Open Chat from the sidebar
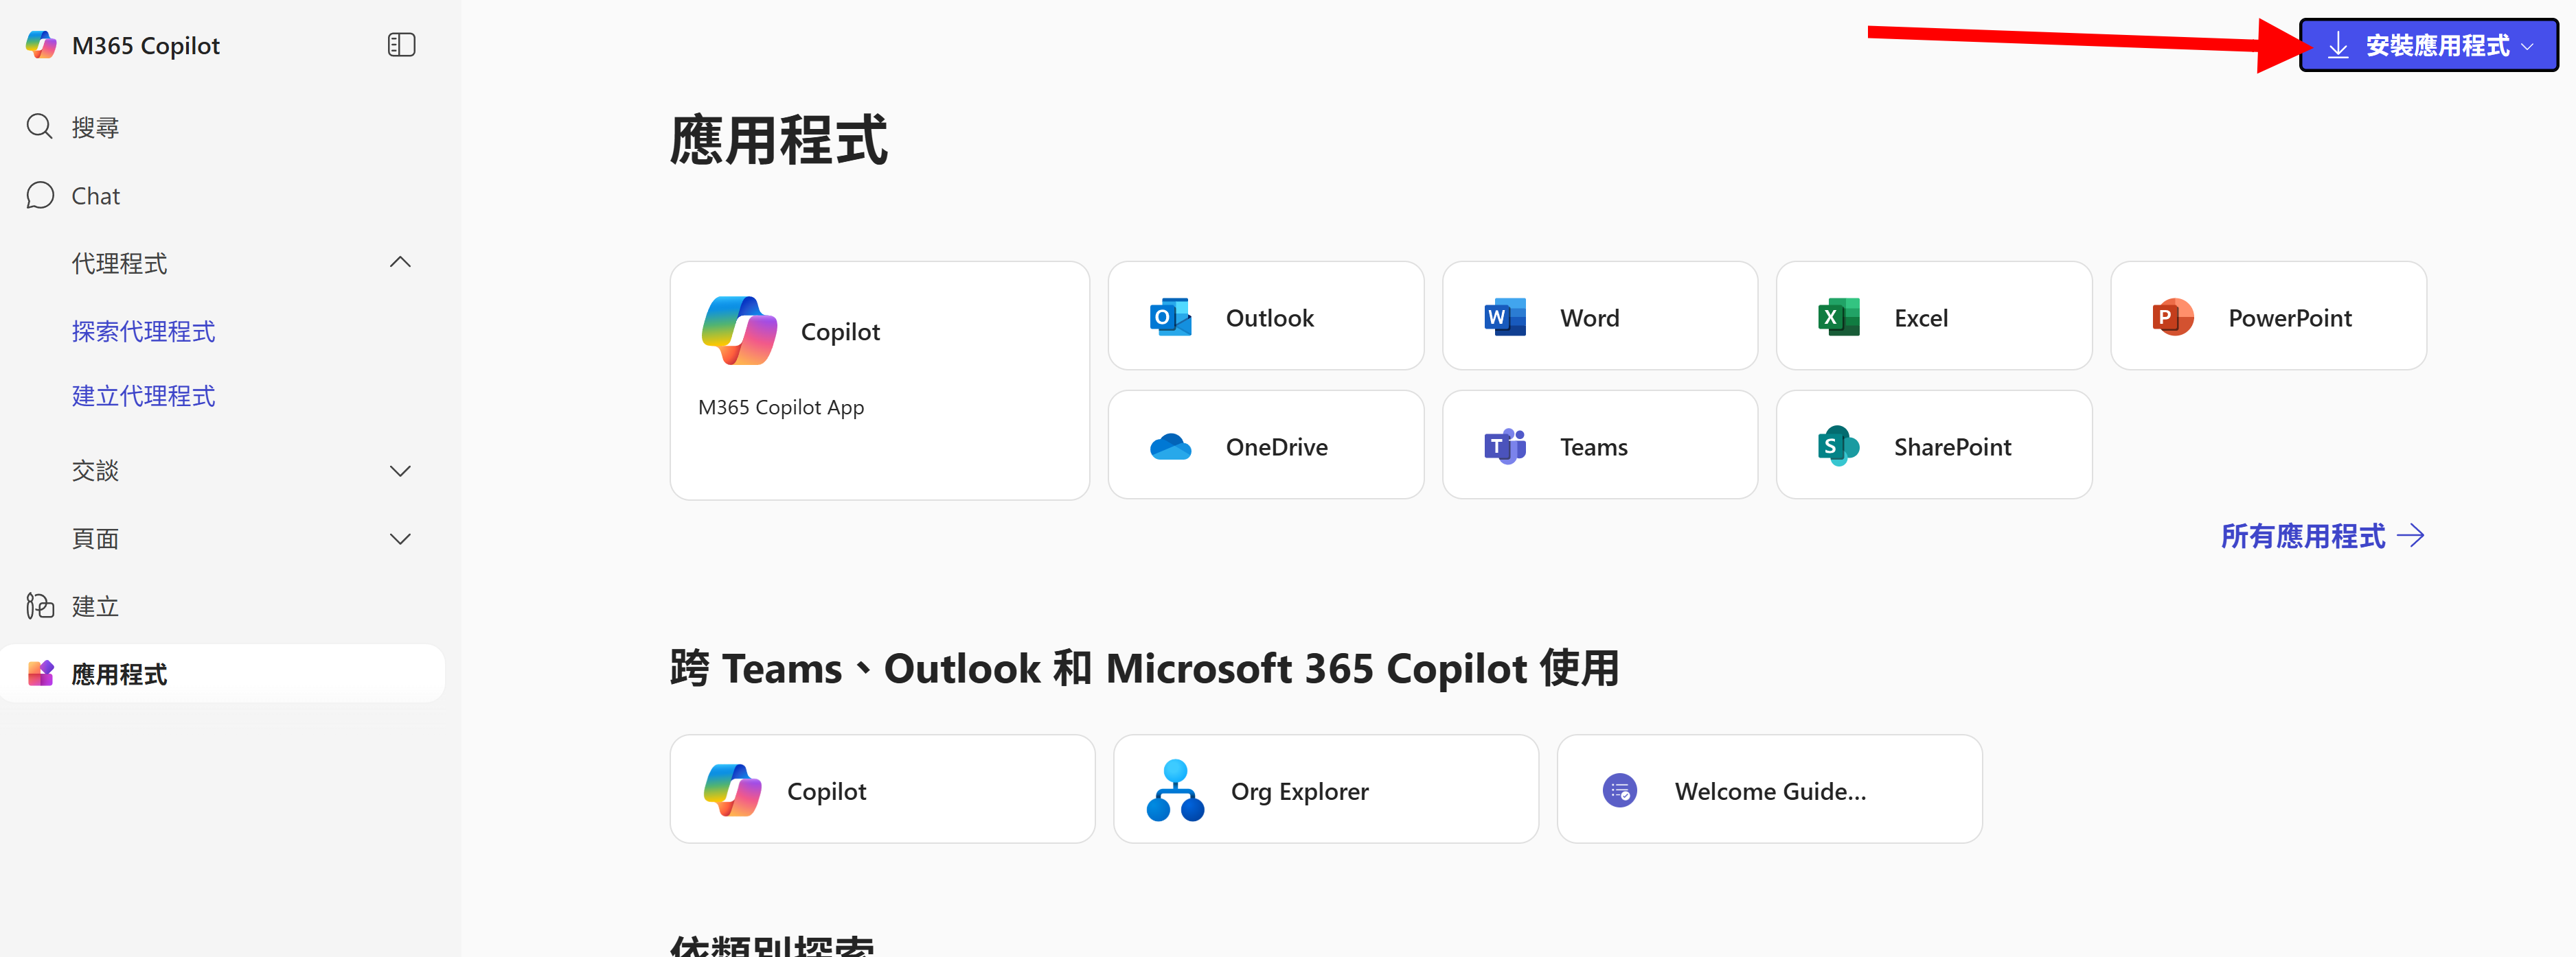This screenshot has height=957, width=2576. click(95, 196)
